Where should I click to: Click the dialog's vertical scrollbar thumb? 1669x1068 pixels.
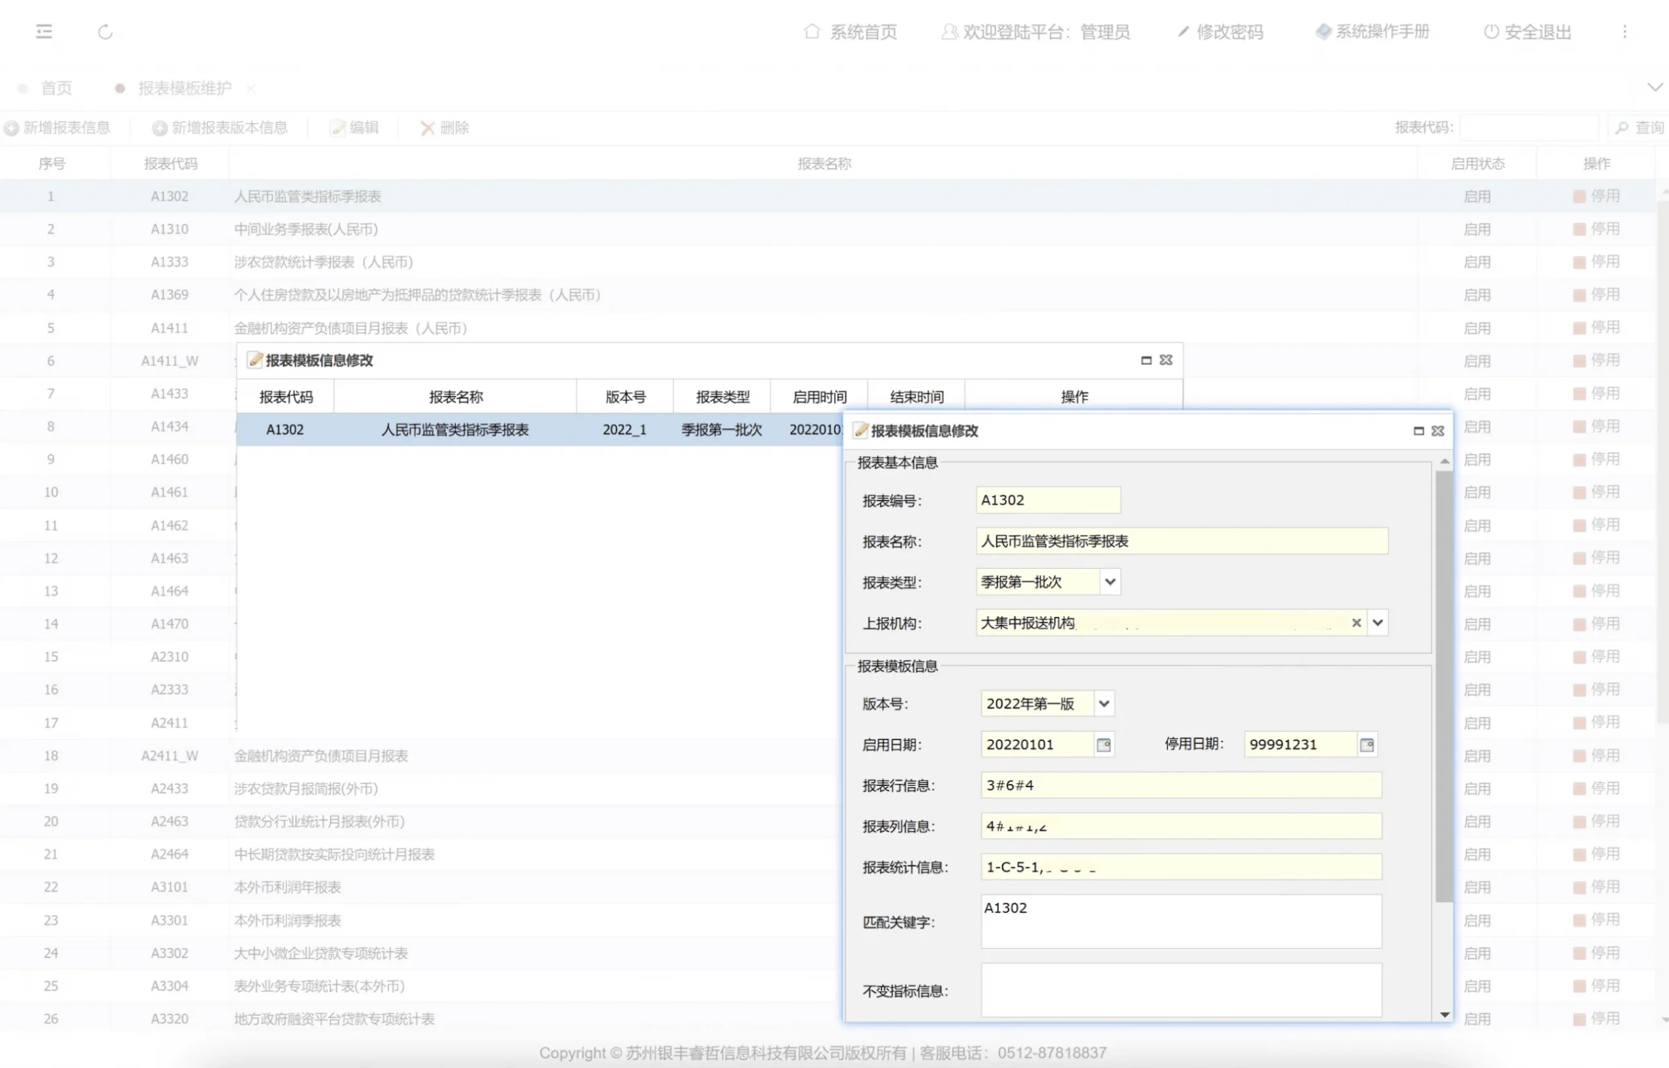(1443, 687)
